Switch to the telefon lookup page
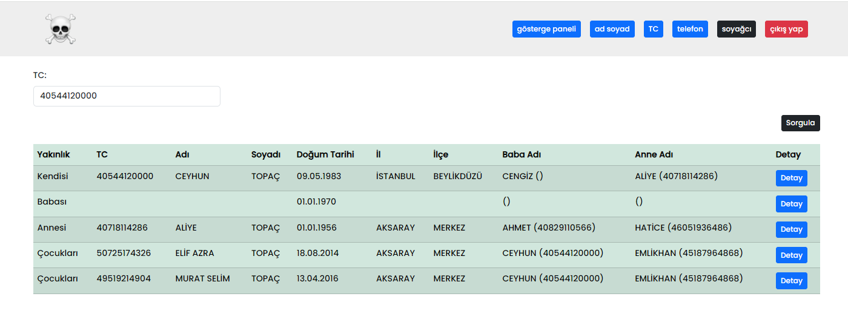 (690, 29)
